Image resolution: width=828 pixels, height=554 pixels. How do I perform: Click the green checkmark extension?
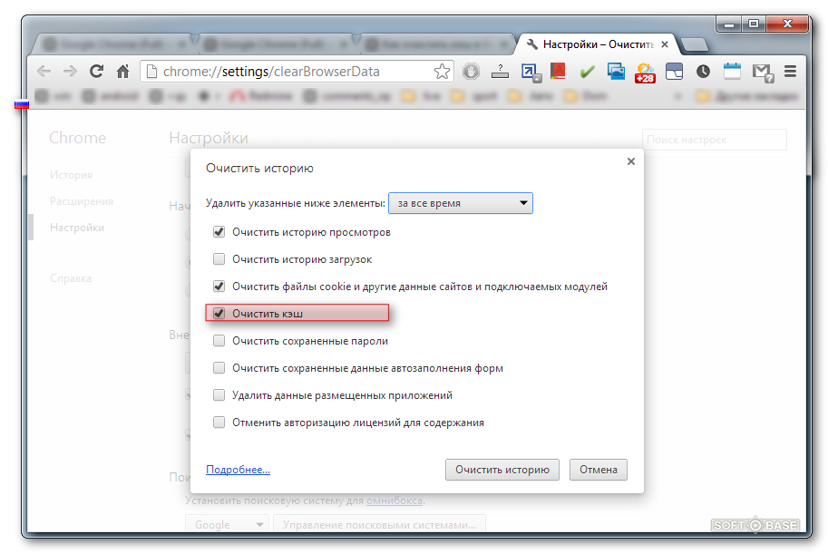(x=587, y=72)
